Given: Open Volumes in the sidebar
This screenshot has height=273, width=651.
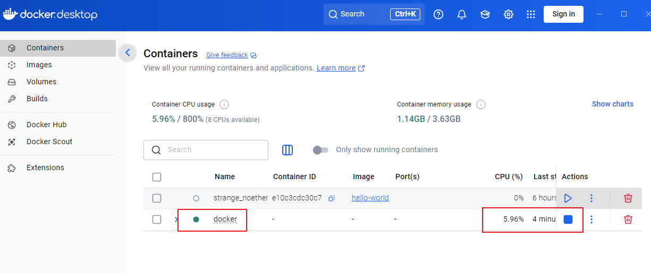Looking at the screenshot, I should click(58, 82).
